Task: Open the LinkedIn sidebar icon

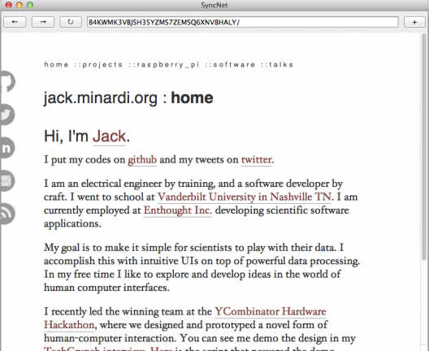Action: point(7,147)
